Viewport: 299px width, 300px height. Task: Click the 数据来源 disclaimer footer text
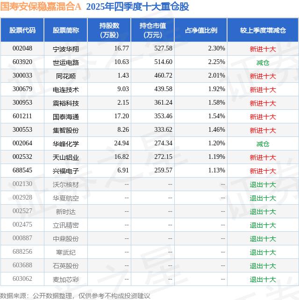[x=75, y=296]
